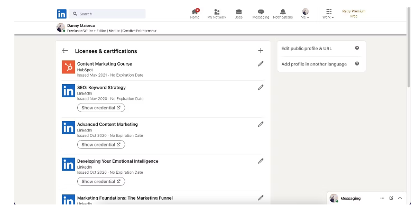Screen dimensions: 416x215
Task: Click Danny Maiorca profile photo in header
Action: [x=61, y=27]
